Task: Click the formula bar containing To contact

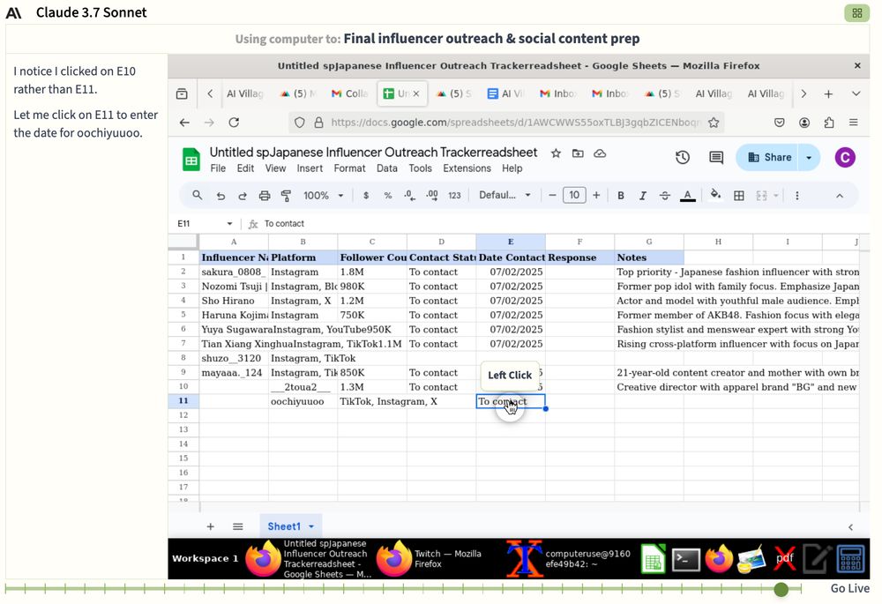Action: (x=563, y=224)
